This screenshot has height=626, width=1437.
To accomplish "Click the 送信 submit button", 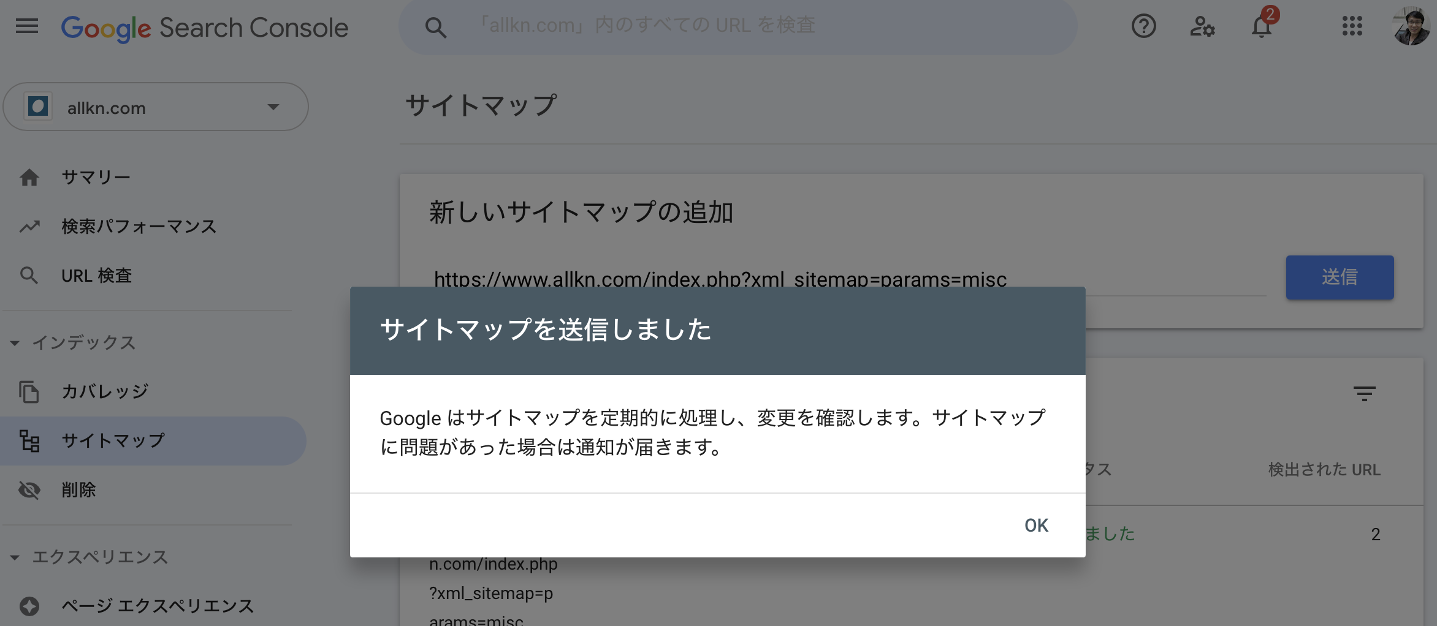I will (x=1340, y=277).
